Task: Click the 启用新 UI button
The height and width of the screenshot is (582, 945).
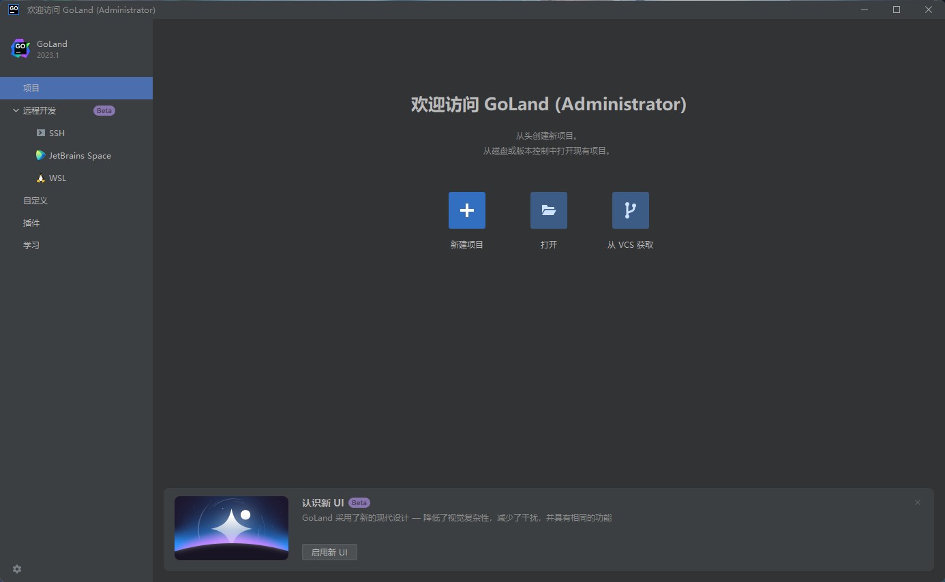Action: coord(329,552)
